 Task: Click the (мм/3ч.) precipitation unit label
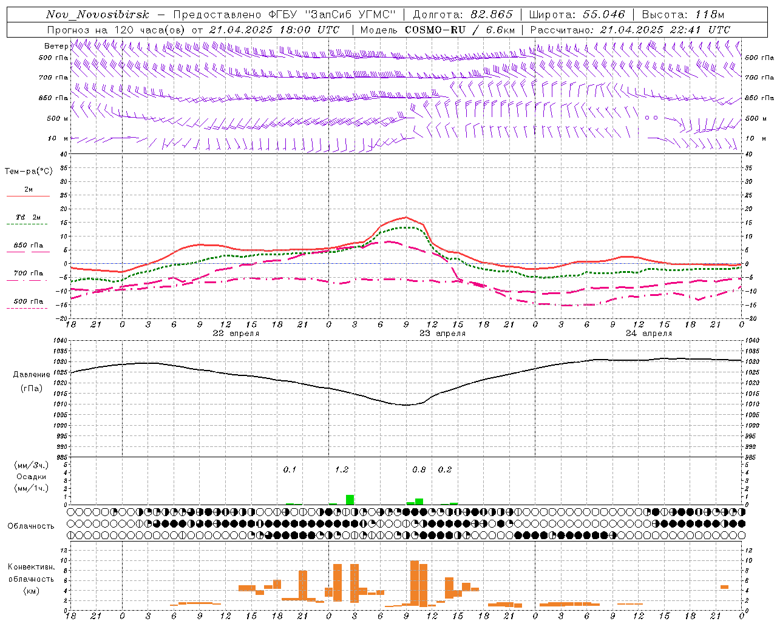[x=31, y=465]
